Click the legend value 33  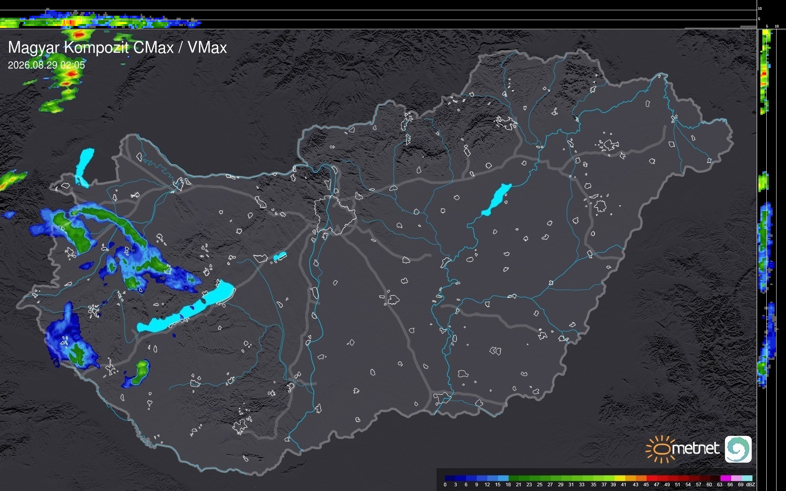tap(582, 485)
